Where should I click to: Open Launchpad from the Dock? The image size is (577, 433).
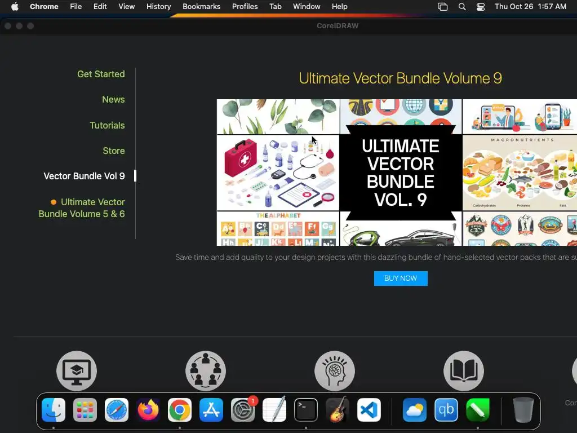pyautogui.click(x=85, y=410)
